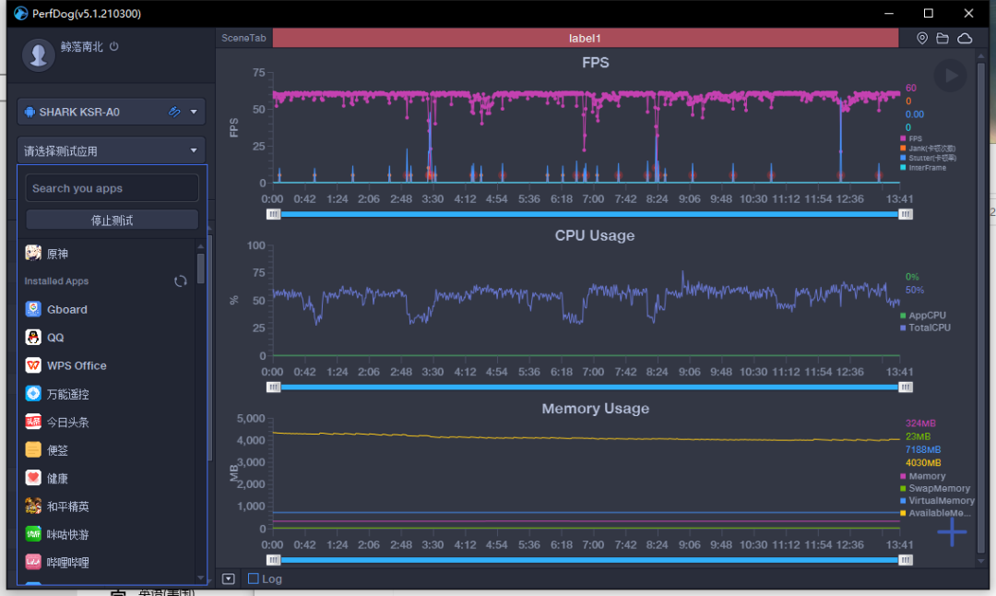Image resolution: width=996 pixels, height=596 pixels.
Task: Click the CPU Usage chart title
Action: (595, 236)
